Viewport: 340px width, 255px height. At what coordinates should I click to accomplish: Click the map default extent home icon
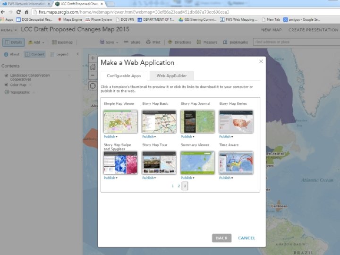coord(93,67)
